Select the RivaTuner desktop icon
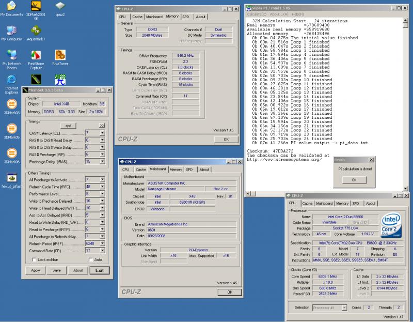The height and width of the screenshot is (322, 413). pyautogui.click(x=60, y=58)
